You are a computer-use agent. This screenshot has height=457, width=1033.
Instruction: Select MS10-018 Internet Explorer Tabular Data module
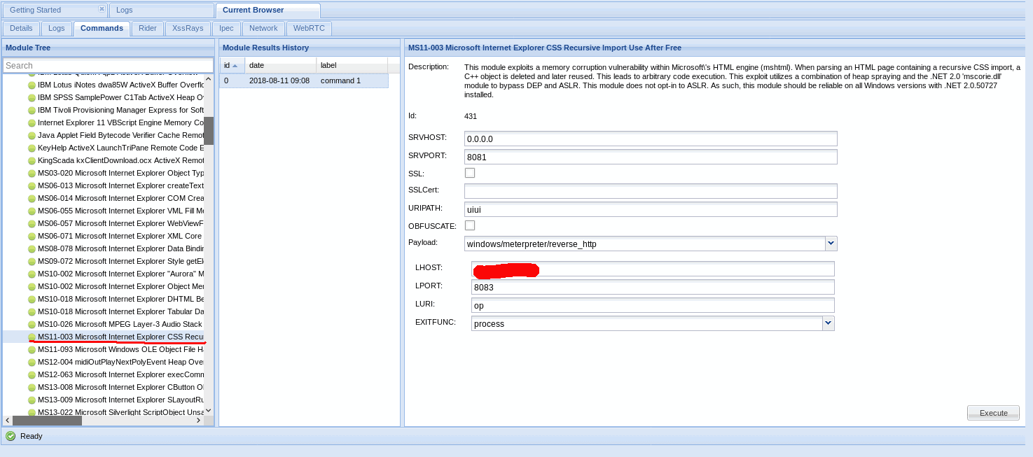120,311
